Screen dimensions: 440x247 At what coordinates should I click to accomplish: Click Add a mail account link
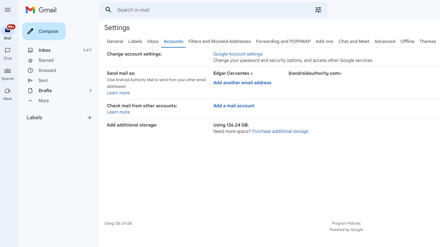pyautogui.click(x=234, y=106)
